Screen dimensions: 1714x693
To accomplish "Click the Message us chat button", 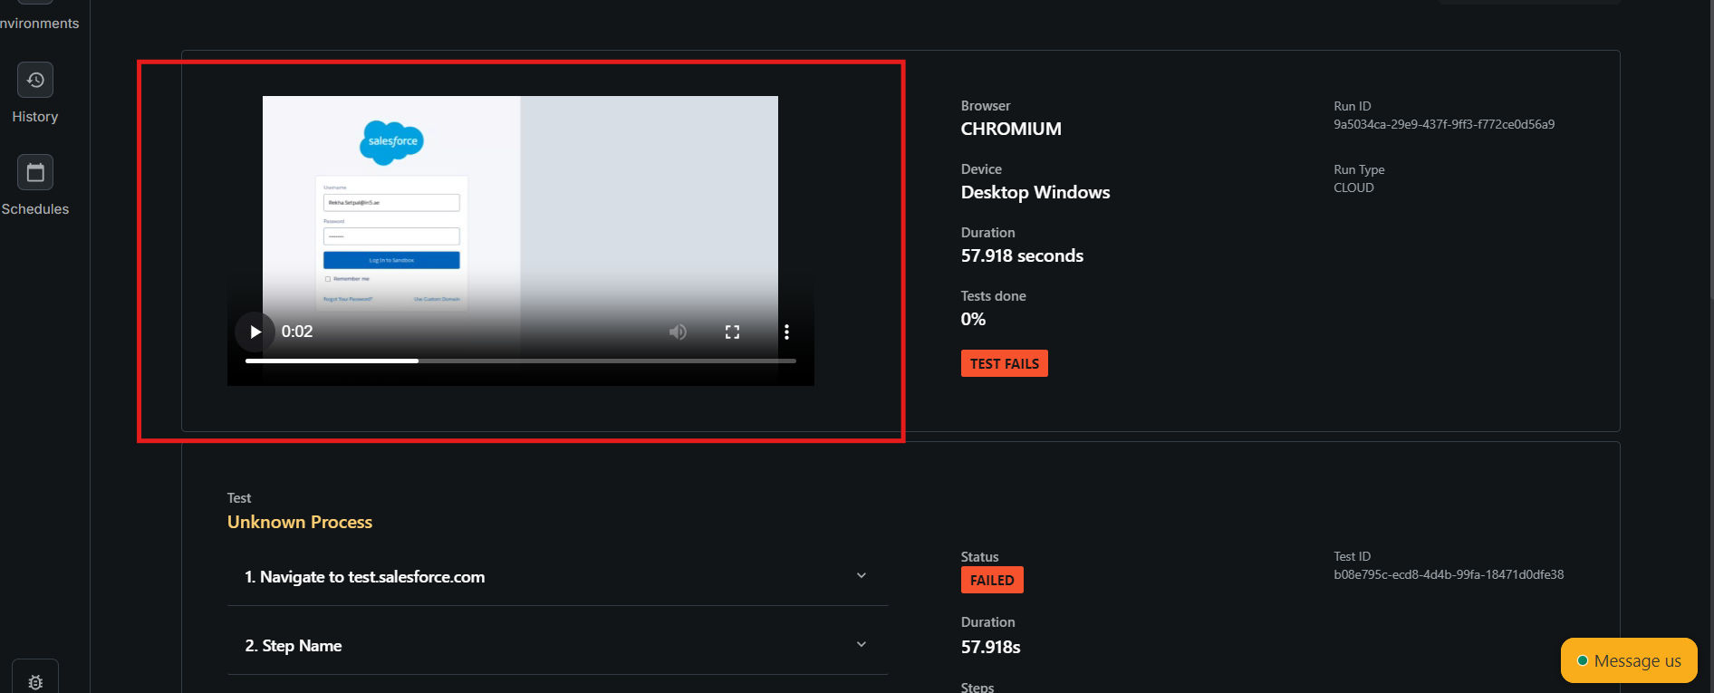I will [x=1629, y=660].
